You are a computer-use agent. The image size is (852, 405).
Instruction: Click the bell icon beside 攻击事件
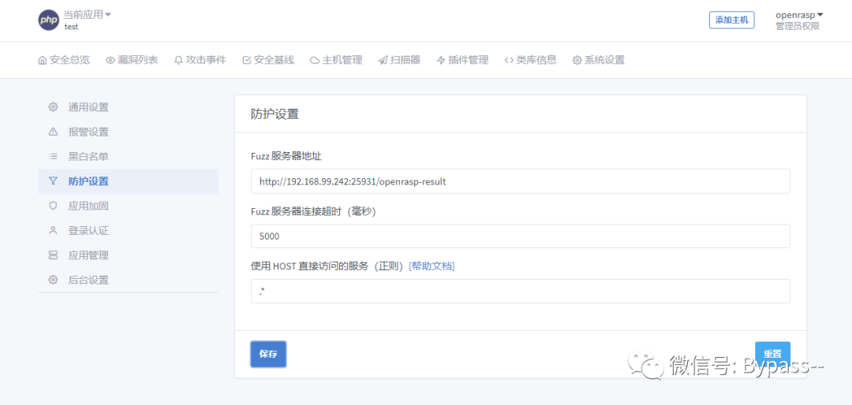click(x=178, y=60)
